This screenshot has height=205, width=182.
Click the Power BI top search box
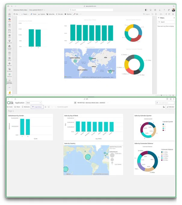91,10
